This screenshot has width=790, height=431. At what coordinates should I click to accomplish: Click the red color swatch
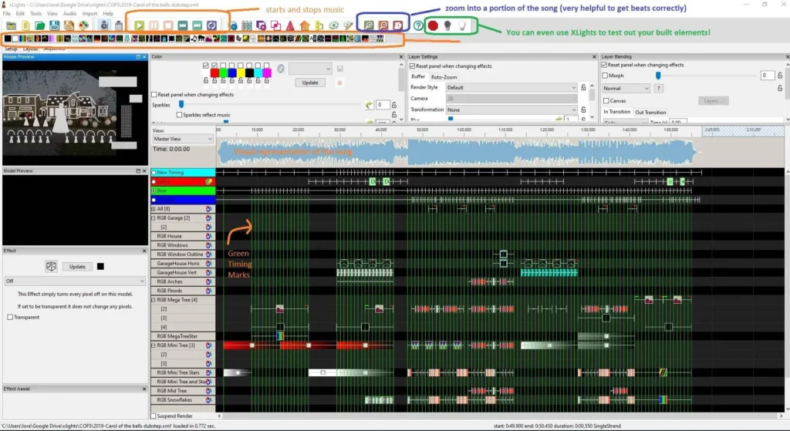(214, 73)
